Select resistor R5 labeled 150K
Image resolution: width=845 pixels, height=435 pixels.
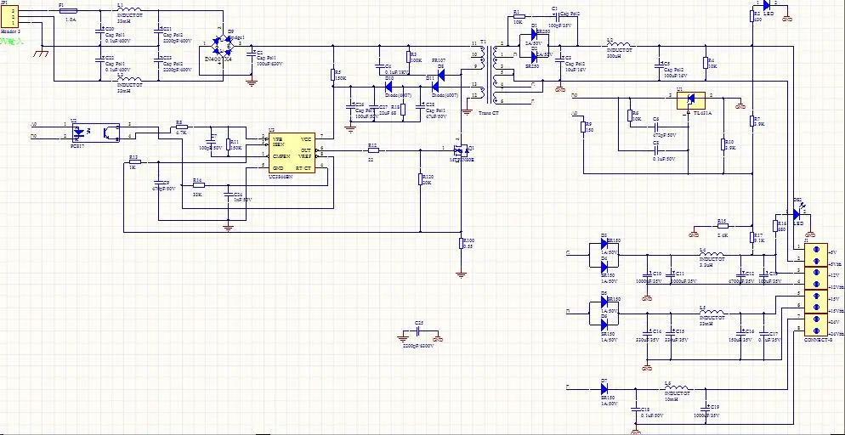pyautogui.click(x=333, y=75)
